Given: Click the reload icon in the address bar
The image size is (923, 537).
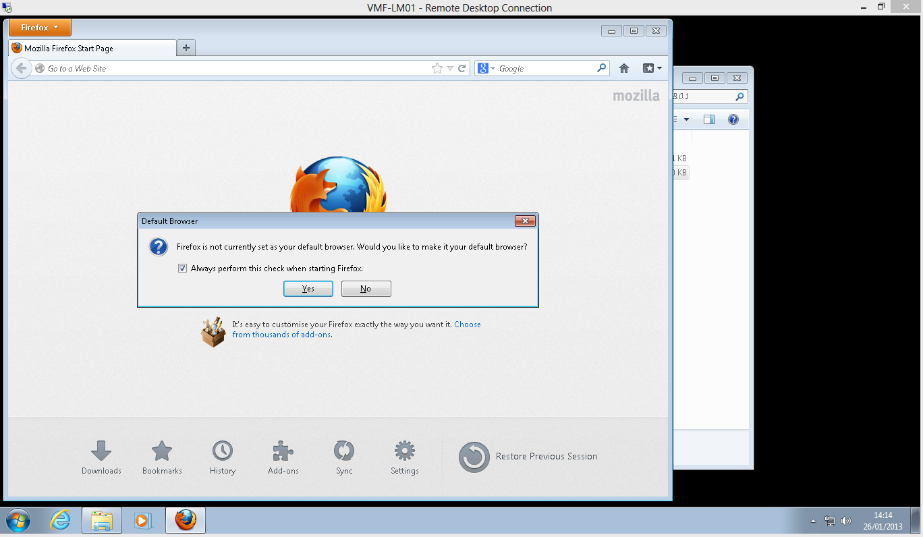Looking at the screenshot, I should (462, 68).
